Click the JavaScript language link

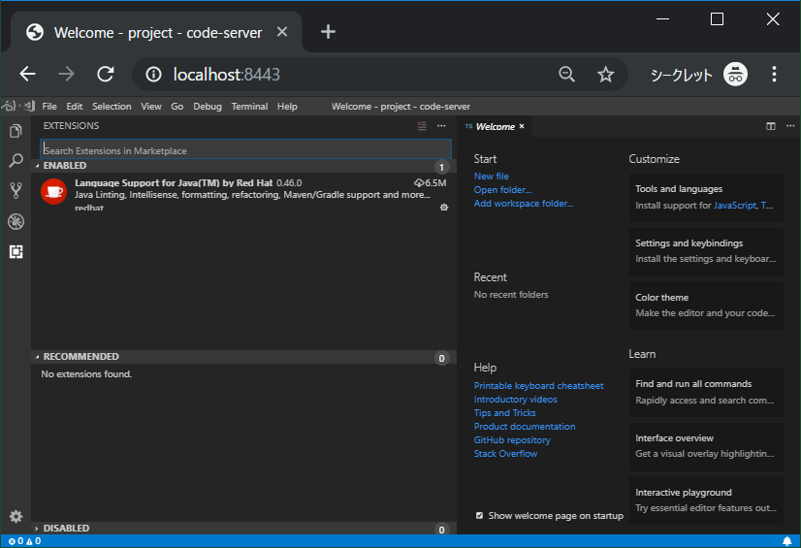735,206
